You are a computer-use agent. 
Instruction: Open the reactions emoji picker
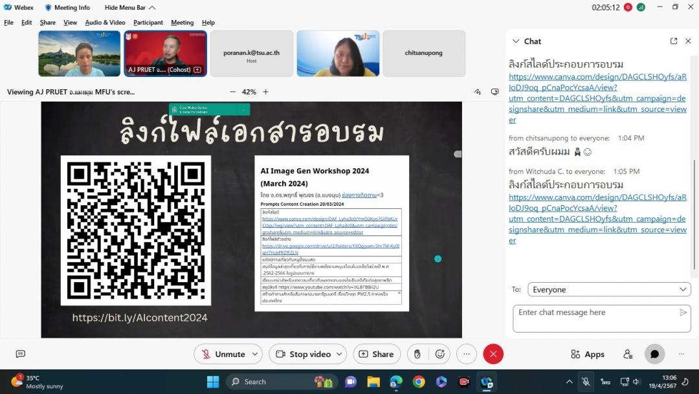click(440, 354)
